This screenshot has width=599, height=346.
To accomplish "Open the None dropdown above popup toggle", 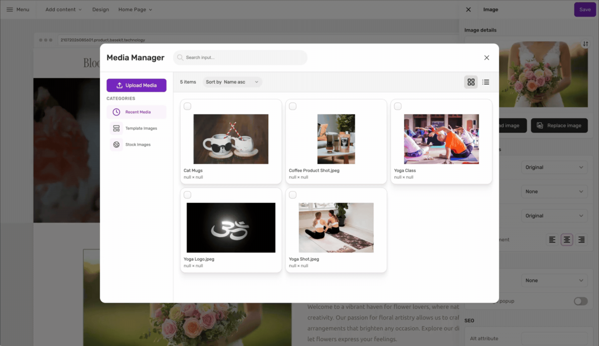I will 554,281.
